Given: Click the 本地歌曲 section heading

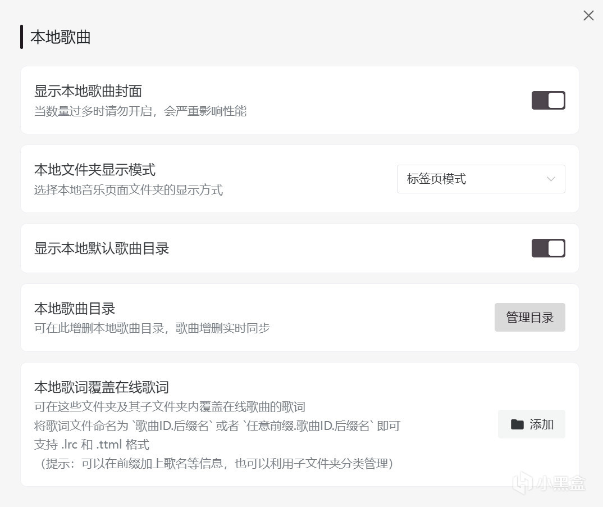Looking at the screenshot, I should pyautogui.click(x=61, y=37).
